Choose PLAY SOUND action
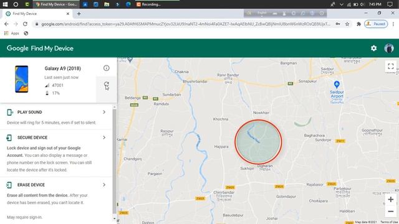Screen dimensions: 399x224 click(30, 112)
